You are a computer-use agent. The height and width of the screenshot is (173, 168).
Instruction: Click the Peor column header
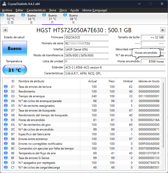(107, 81)
